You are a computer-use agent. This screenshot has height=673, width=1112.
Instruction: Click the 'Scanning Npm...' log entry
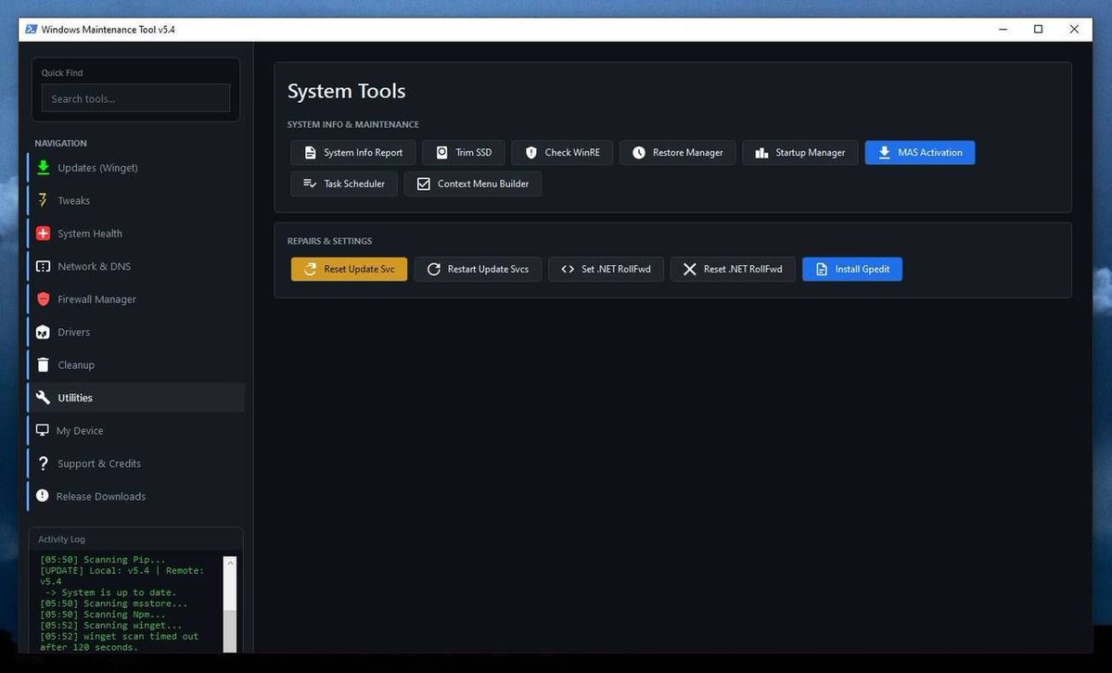pyautogui.click(x=103, y=615)
